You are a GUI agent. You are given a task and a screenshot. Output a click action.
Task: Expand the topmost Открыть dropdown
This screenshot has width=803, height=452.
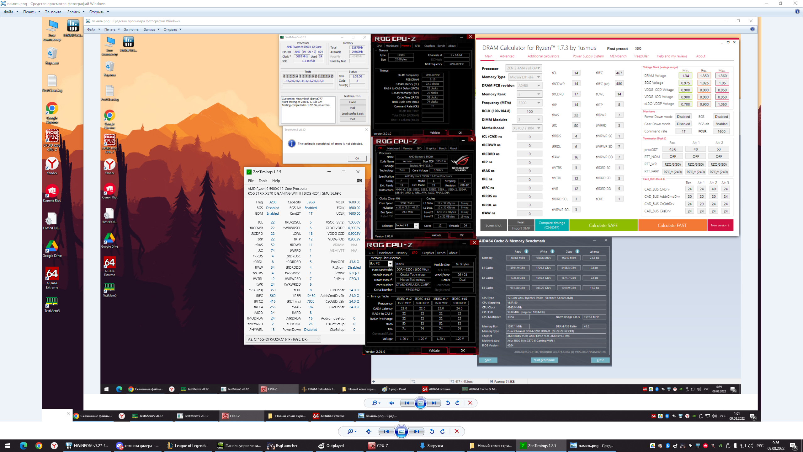click(99, 12)
